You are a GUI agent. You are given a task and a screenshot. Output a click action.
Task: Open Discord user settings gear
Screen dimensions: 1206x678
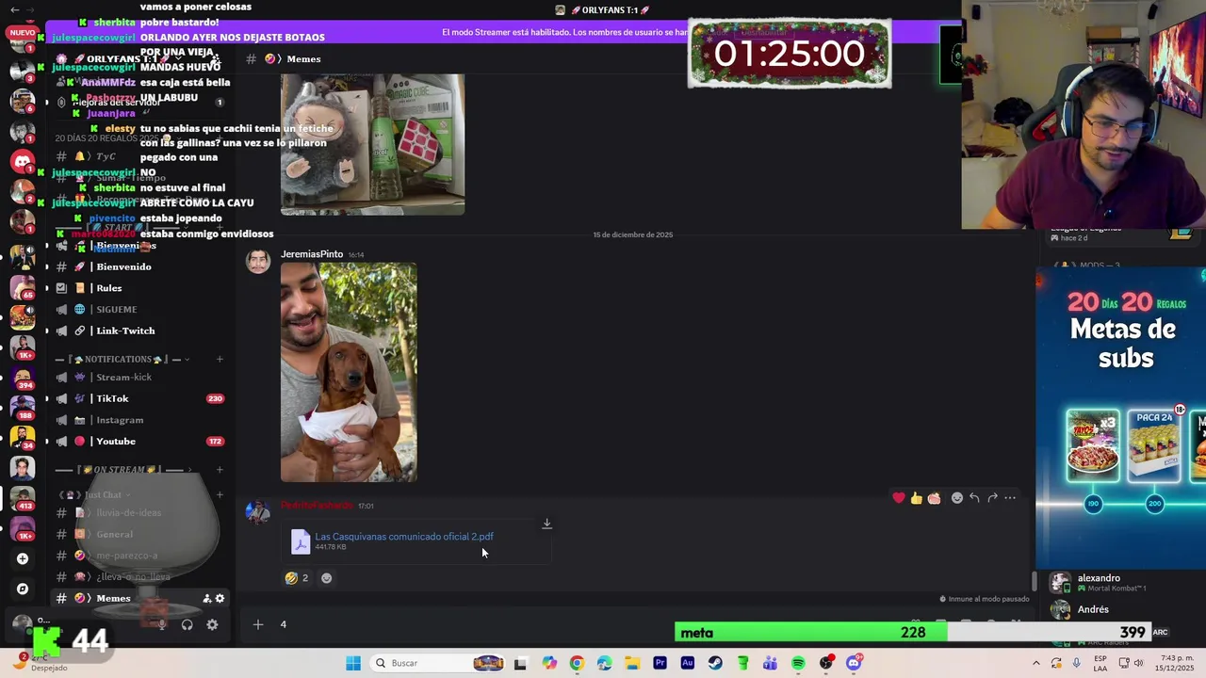click(x=212, y=624)
